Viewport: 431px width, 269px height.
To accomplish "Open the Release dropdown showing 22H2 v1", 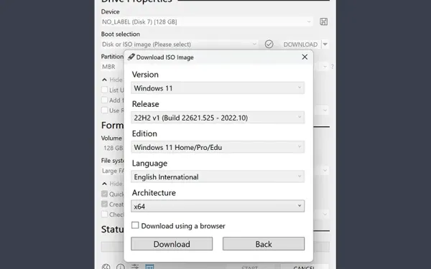I will coord(218,118).
